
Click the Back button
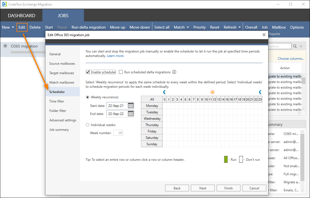pyautogui.click(x=177, y=188)
